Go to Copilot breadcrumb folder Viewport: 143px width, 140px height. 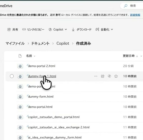point(63,43)
